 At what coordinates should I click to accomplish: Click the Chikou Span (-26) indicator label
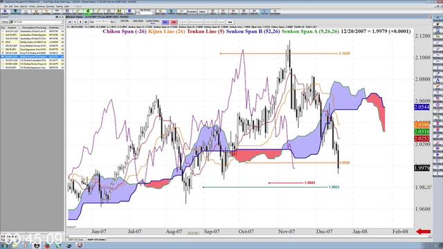pos(125,31)
